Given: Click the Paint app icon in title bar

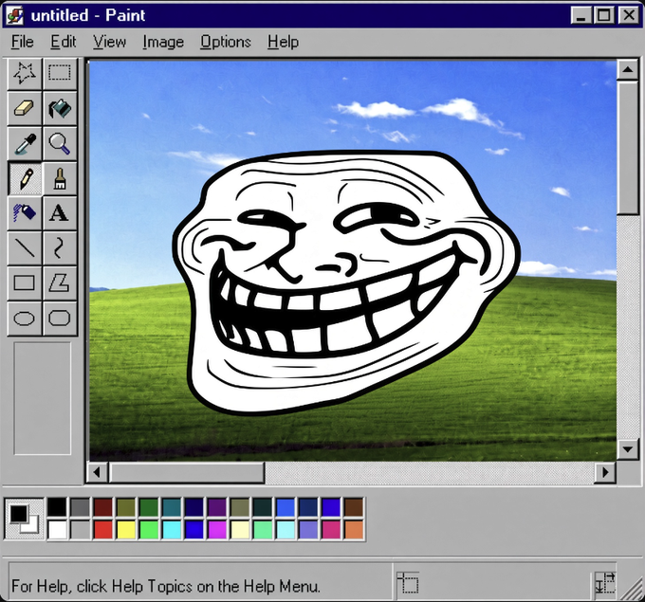Looking at the screenshot, I should 15,15.
